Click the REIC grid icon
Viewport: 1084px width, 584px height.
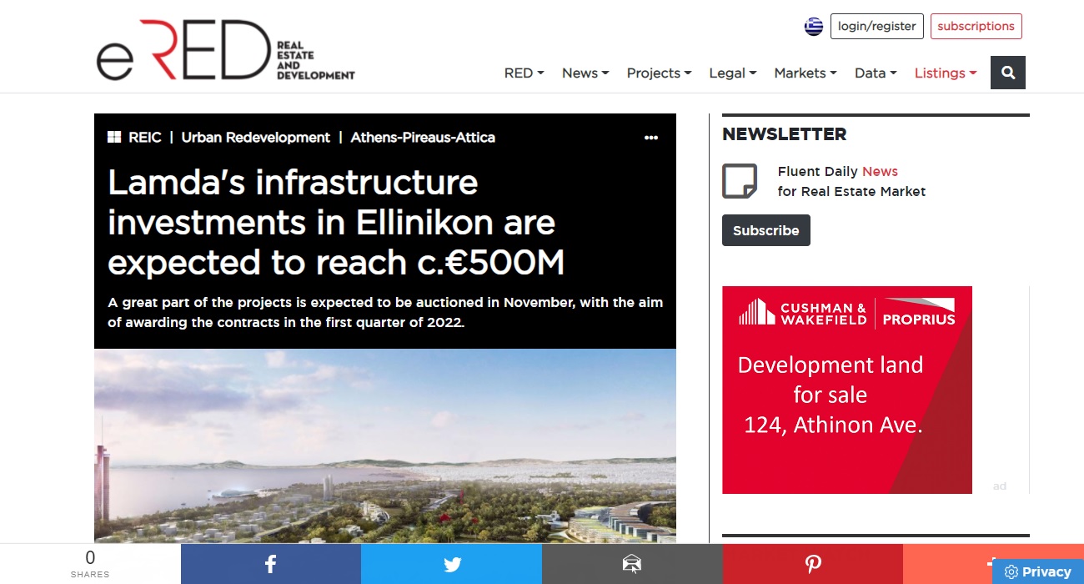tap(114, 137)
